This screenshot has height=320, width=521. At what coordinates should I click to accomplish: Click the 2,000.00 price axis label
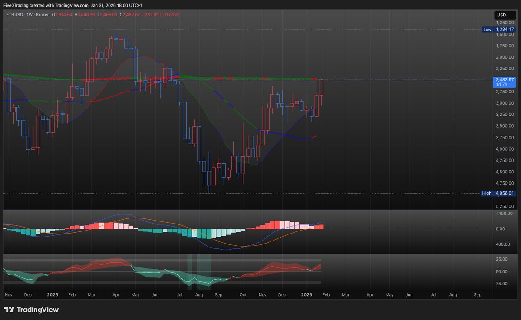pyautogui.click(x=505, y=57)
